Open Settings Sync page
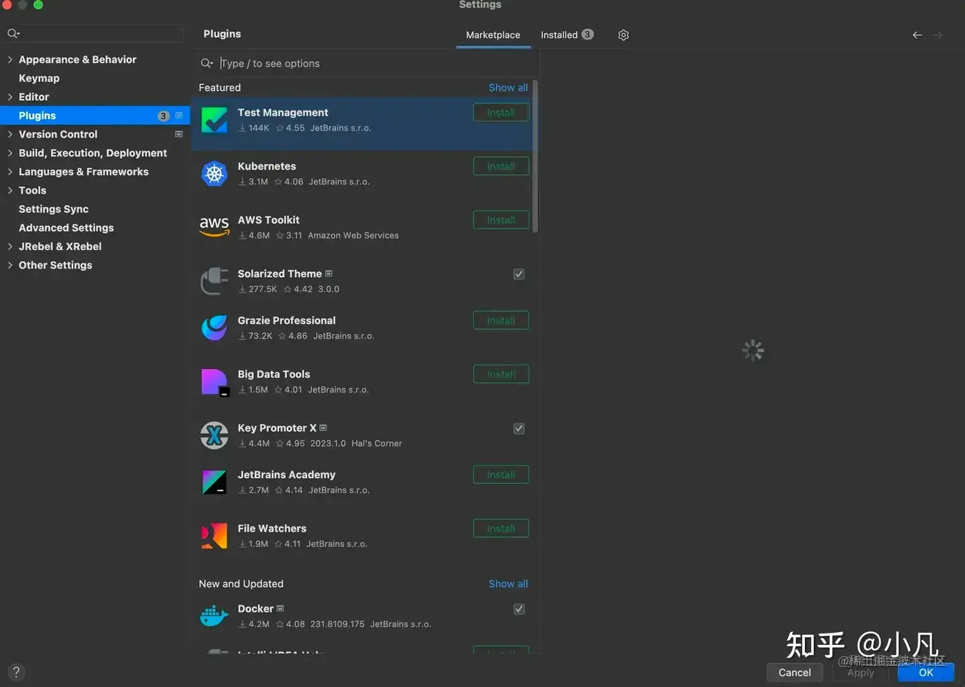 click(x=54, y=209)
